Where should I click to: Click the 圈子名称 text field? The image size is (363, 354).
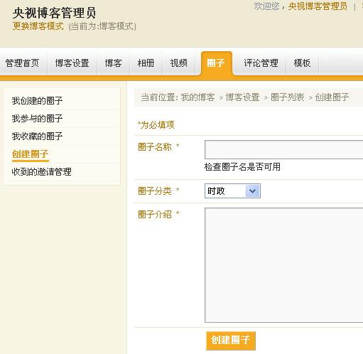pyautogui.click(x=283, y=149)
